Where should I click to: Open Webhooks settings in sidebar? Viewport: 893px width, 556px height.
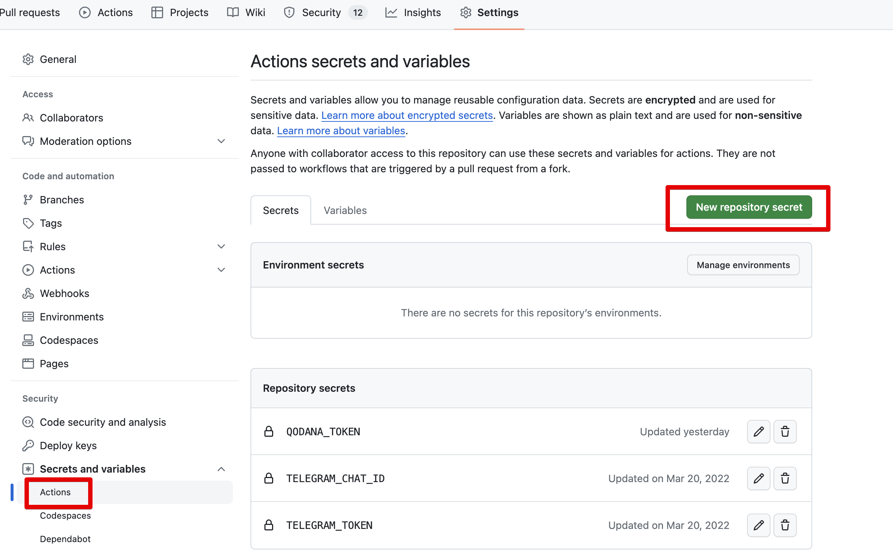64,293
